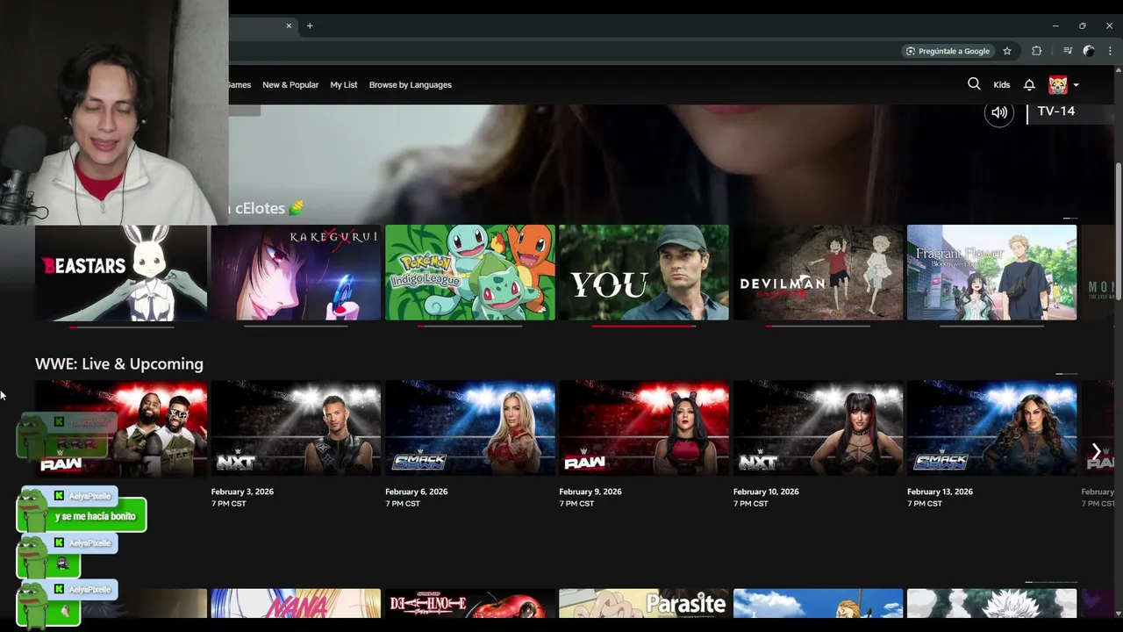Click the February 13, 2026 date text
This screenshot has width=1123, height=632.
941,492
